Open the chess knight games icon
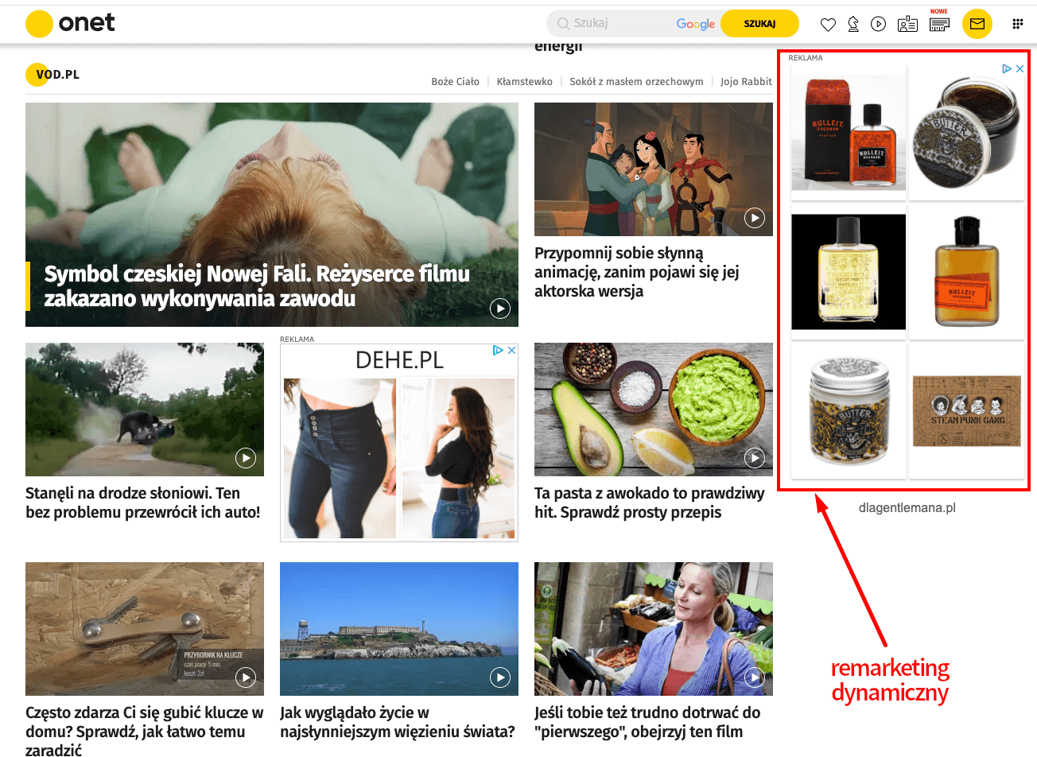The width and height of the screenshot is (1037, 757). [853, 24]
